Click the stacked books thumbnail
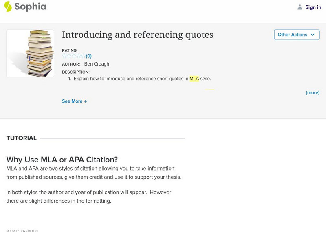 point(31,53)
